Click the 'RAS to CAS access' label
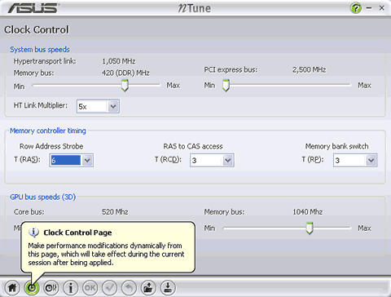Viewport: 391px width, 297px height. (193, 146)
